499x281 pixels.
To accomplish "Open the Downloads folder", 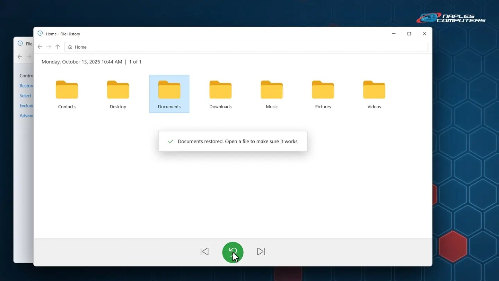I will pyautogui.click(x=220, y=94).
